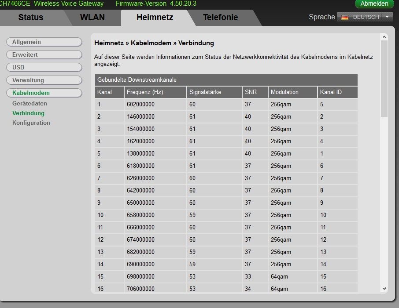Select the vertical scrollbar thumb

coord(384,79)
